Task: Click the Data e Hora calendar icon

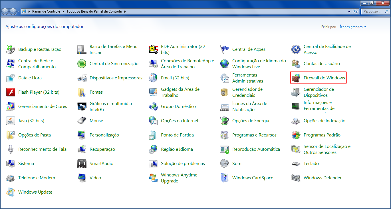Action: [x=11, y=78]
